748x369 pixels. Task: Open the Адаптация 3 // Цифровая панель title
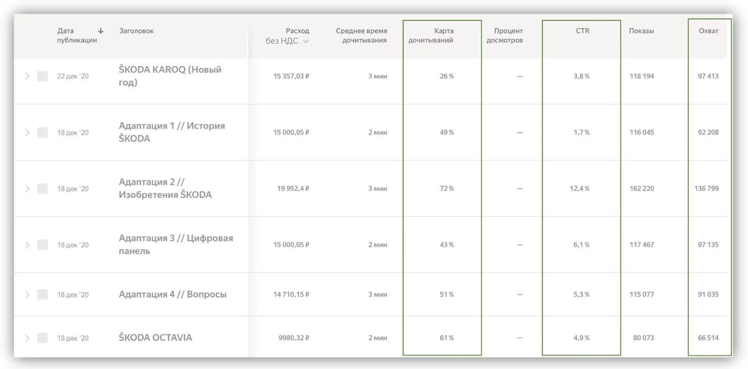point(176,244)
